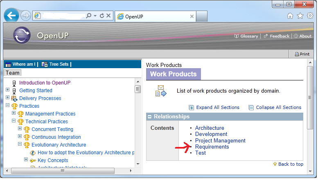Click inside the browser address field

[x=63, y=16]
